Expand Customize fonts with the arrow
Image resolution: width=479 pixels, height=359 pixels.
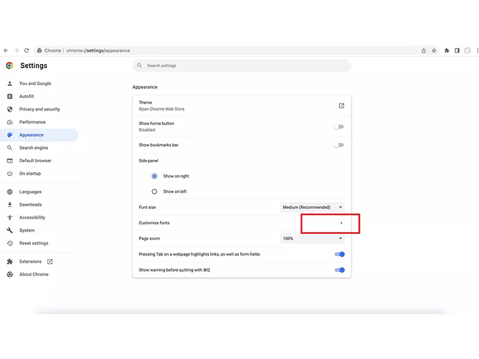pyautogui.click(x=341, y=223)
